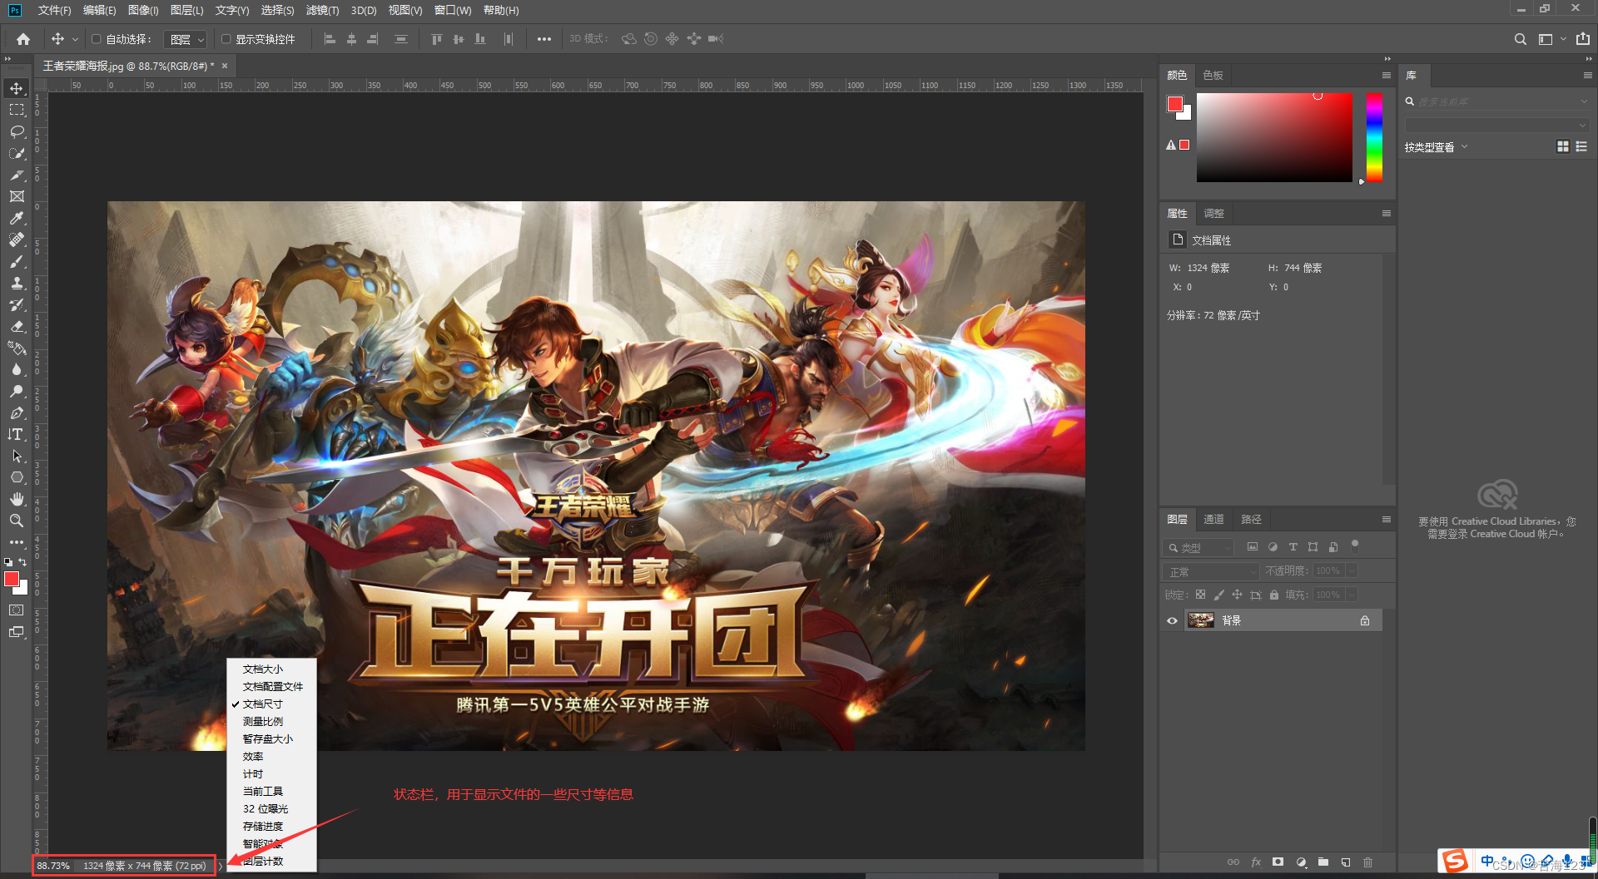Select the Zoom tool in the toolbox

pyautogui.click(x=17, y=521)
